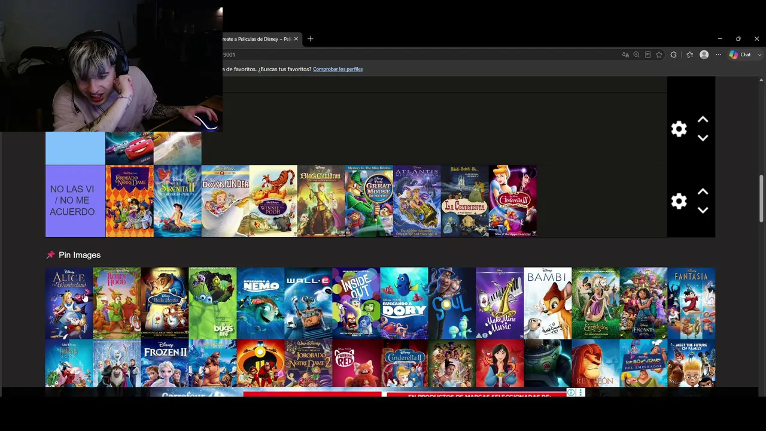
Task: Select the Great Mouse Detective poster
Action: [x=369, y=201]
